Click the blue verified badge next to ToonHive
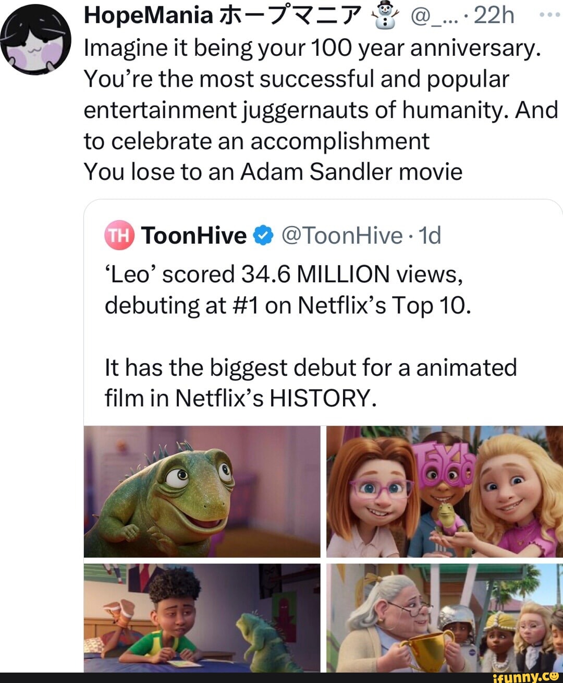This screenshot has height=683, width=563. [263, 235]
